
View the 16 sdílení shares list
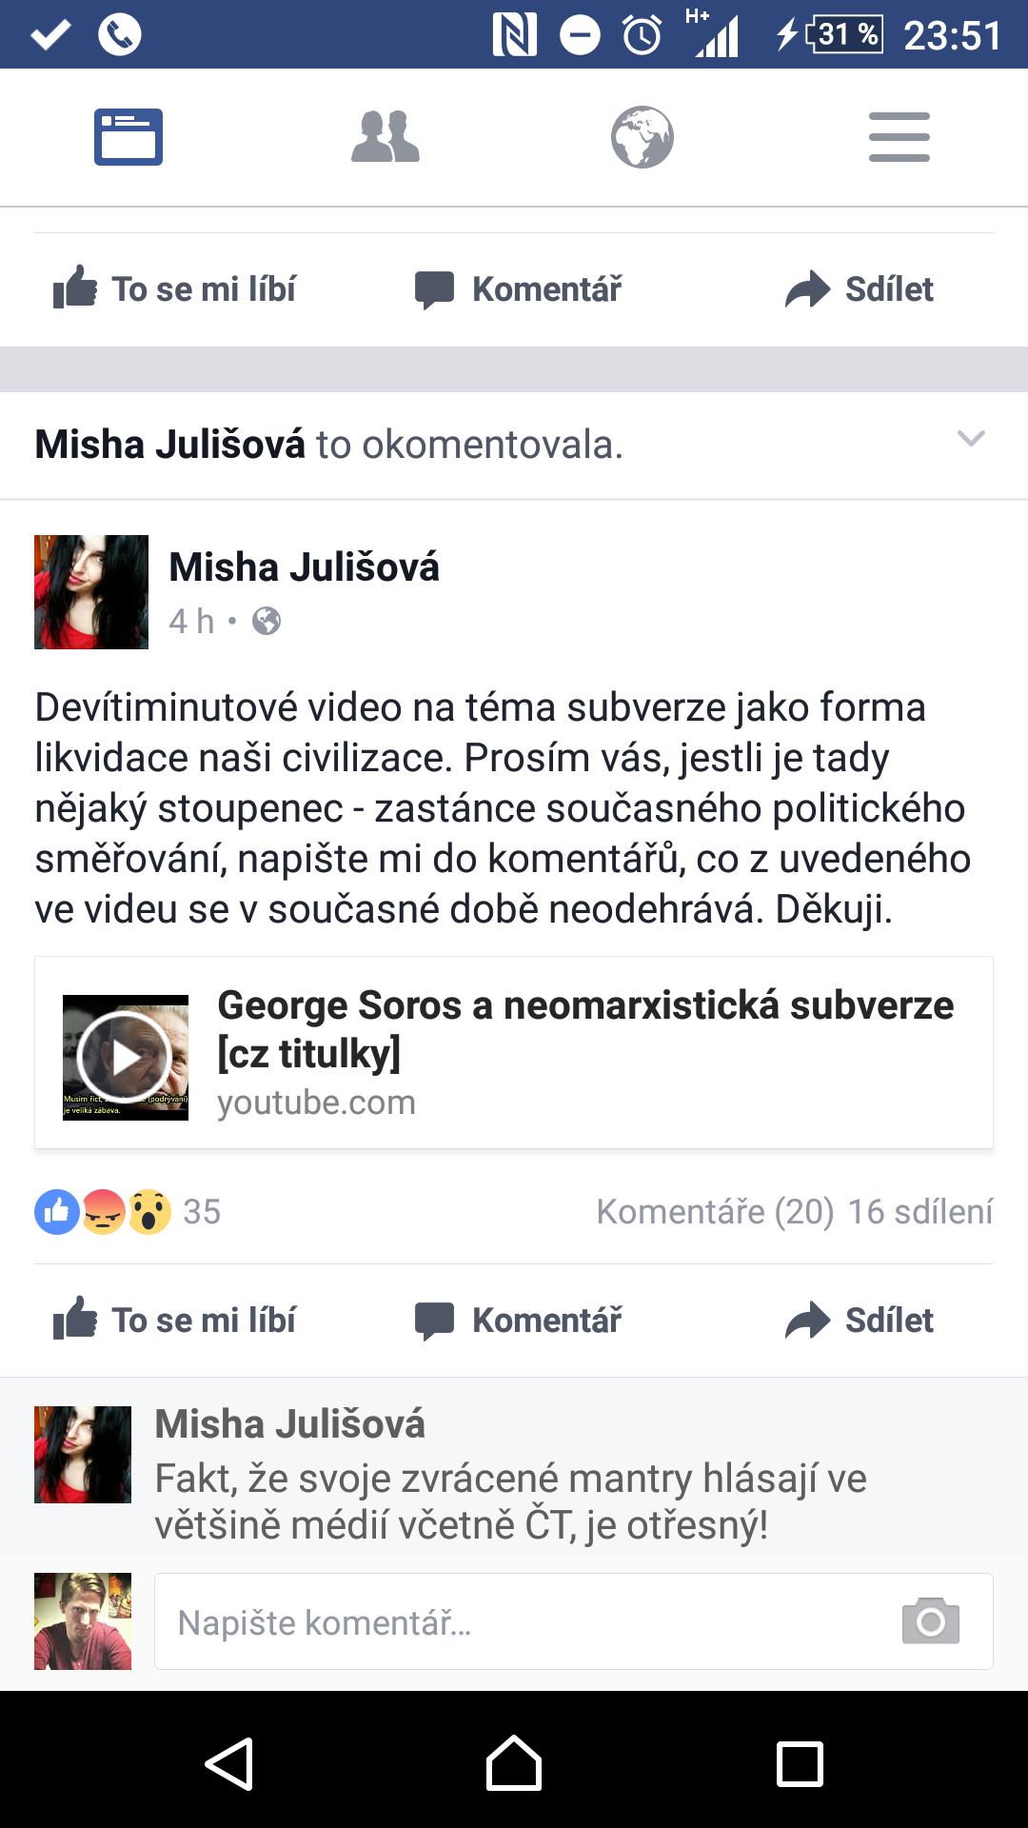[920, 1212]
